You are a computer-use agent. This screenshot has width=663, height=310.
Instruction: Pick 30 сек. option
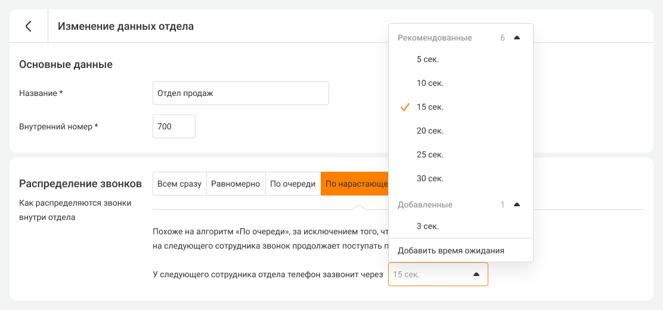click(430, 178)
